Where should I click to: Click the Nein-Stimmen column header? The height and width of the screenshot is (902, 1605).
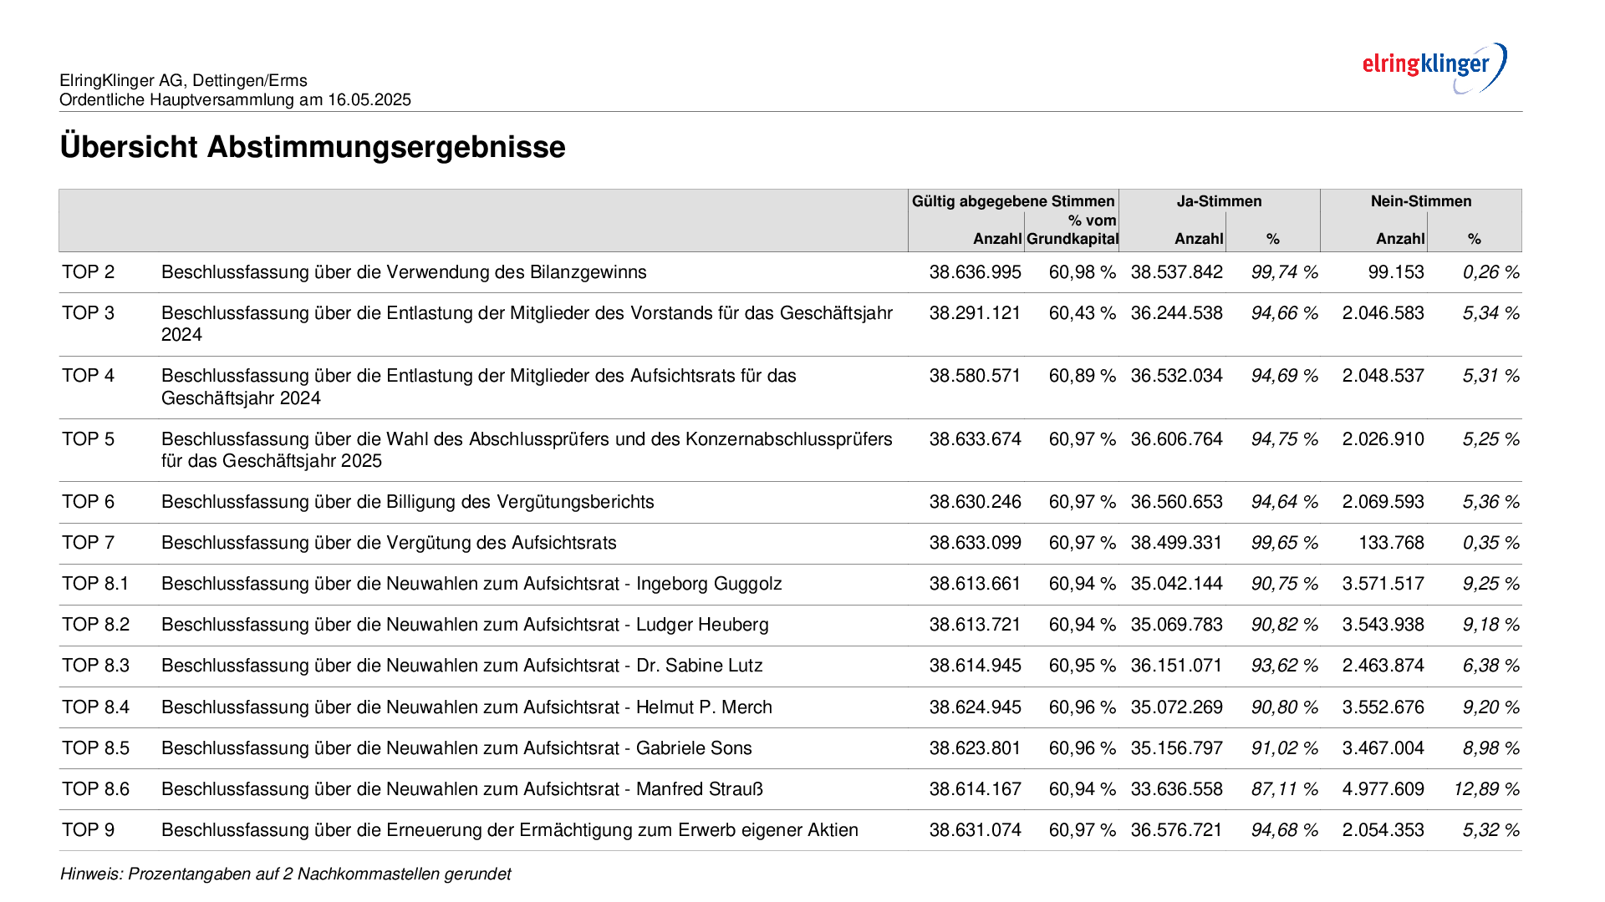pyautogui.click(x=1421, y=201)
